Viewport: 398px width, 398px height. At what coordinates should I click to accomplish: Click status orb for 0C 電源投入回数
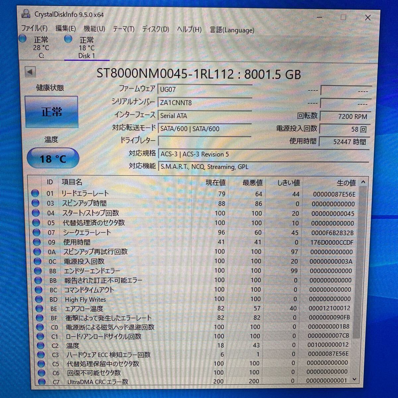click(37, 261)
